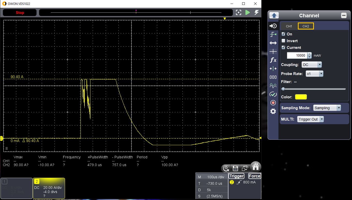Click the trigger level arrow on right grid edge
This screenshot has width=352, height=200.
point(260,138)
